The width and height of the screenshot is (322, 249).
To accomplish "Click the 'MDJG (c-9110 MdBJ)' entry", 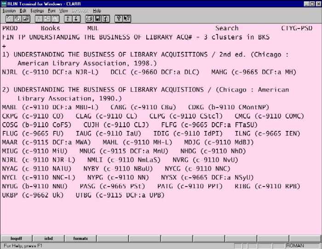I will click(x=219, y=142).
